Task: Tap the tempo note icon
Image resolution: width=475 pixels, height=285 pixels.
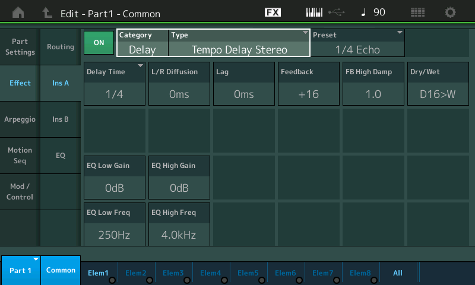Action: (x=362, y=12)
